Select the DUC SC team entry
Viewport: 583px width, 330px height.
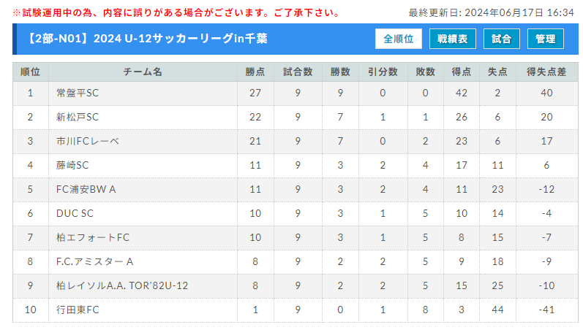(75, 214)
